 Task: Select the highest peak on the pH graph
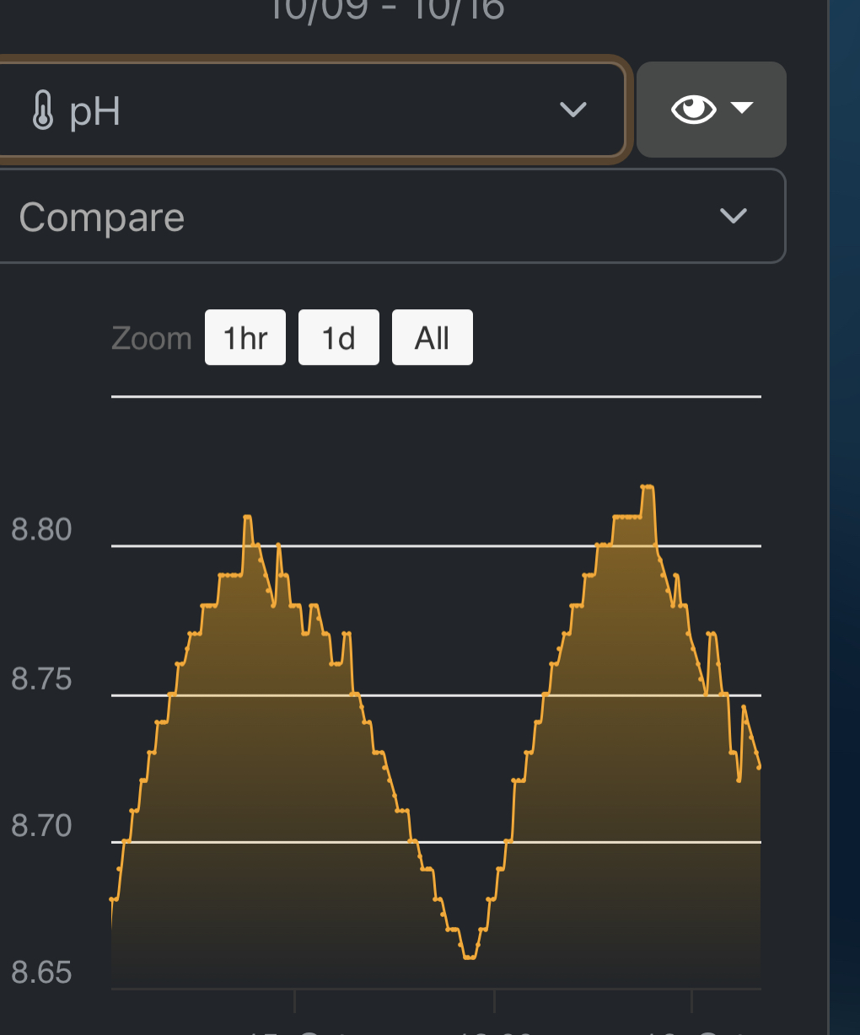[x=648, y=486]
